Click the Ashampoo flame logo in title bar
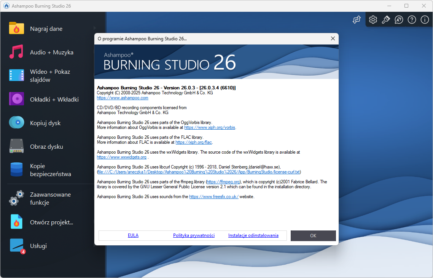Image resolution: width=433 pixels, height=278 pixels. (6, 6)
